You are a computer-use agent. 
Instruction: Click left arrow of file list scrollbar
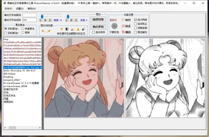5,128
